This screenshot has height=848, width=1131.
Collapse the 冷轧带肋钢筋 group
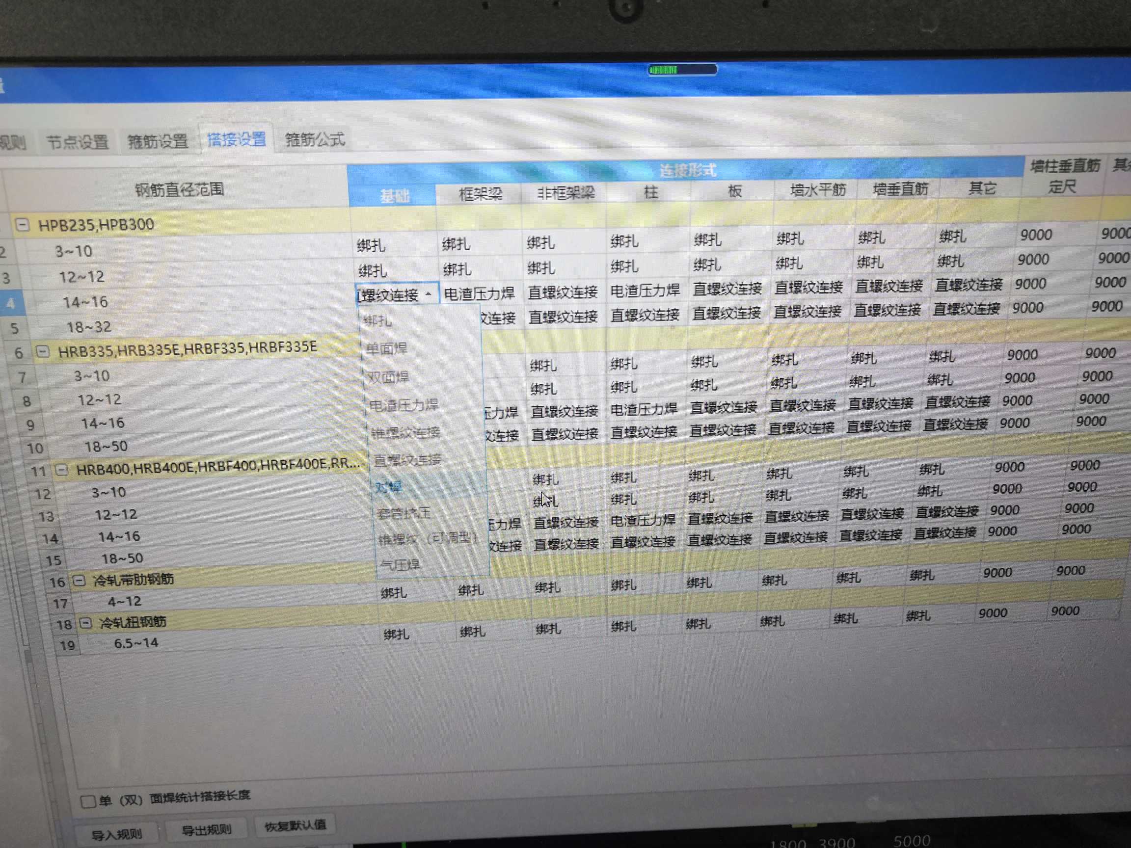[x=79, y=580]
